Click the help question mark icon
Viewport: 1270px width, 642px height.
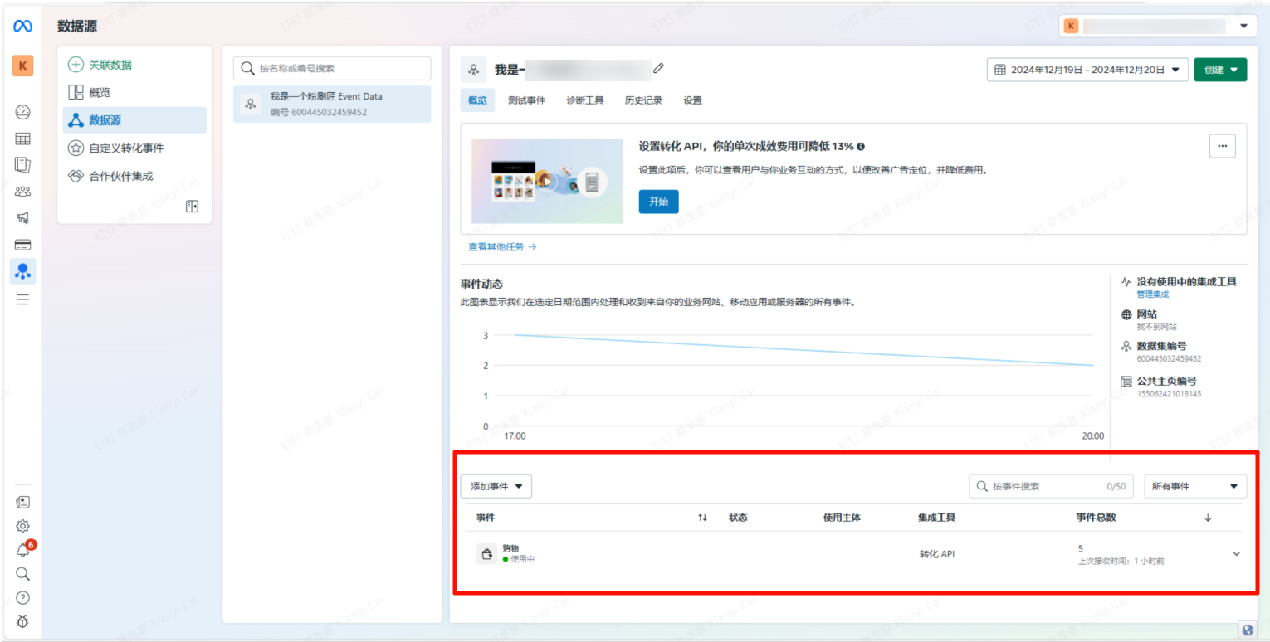[x=23, y=597]
